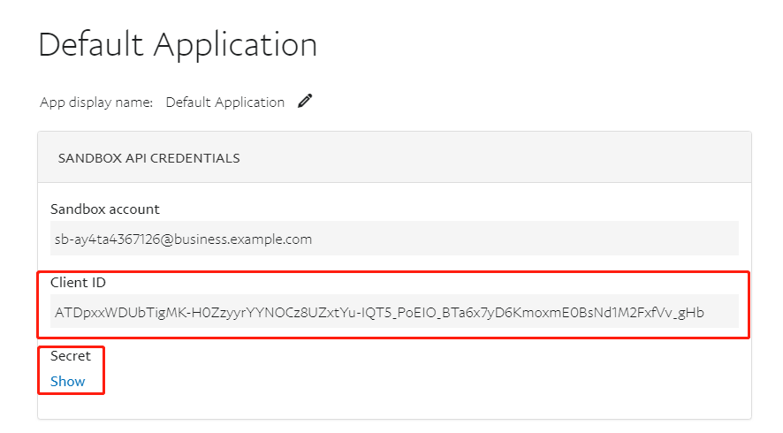Click the Default Application page heading
The width and height of the screenshot is (783, 433).
pos(178,44)
